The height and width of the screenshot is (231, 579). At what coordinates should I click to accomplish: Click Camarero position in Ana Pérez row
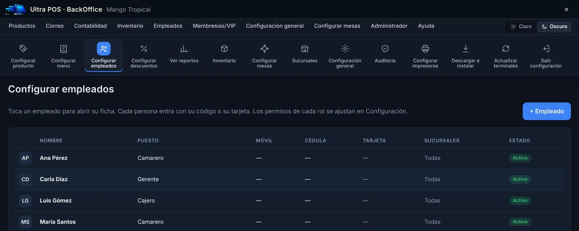click(x=151, y=158)
